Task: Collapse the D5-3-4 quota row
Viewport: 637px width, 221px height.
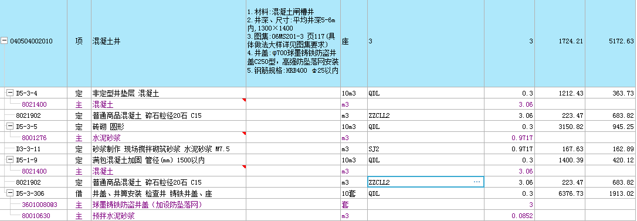Action: (11, 93)
